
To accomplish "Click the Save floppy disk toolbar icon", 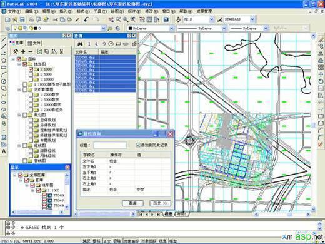I will click(x=22, y=19).
